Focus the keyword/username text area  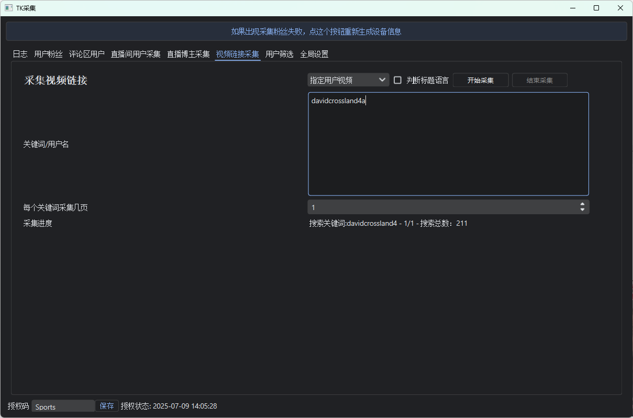click(449, 144)
